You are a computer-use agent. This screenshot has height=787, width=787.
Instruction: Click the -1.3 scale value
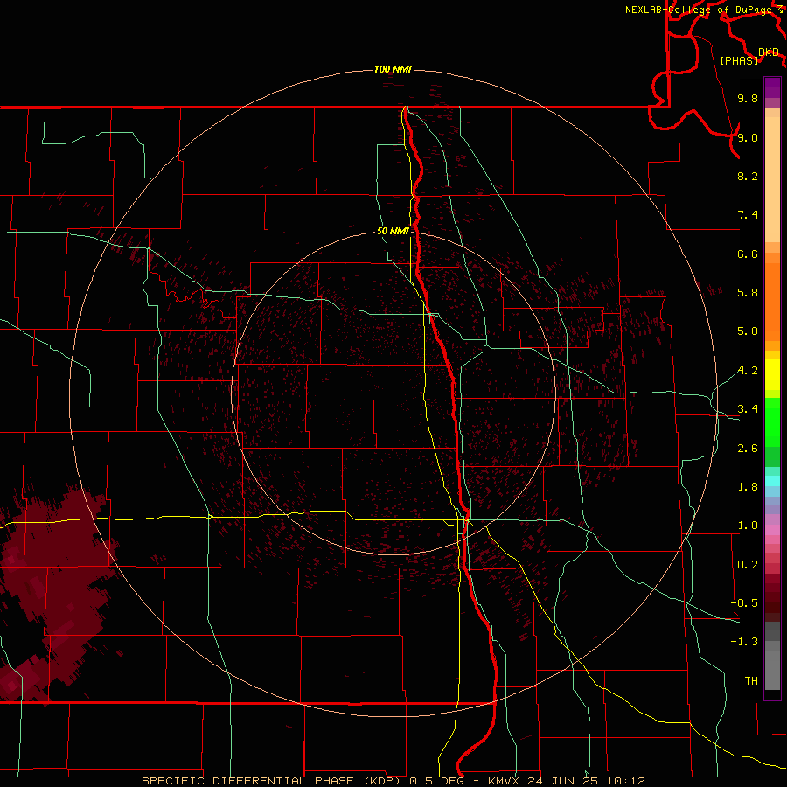(x=744, y=642)
